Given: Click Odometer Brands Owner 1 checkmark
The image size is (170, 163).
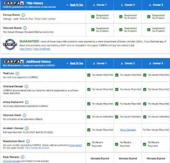Looking at the screenshot, I should point(93,30).
